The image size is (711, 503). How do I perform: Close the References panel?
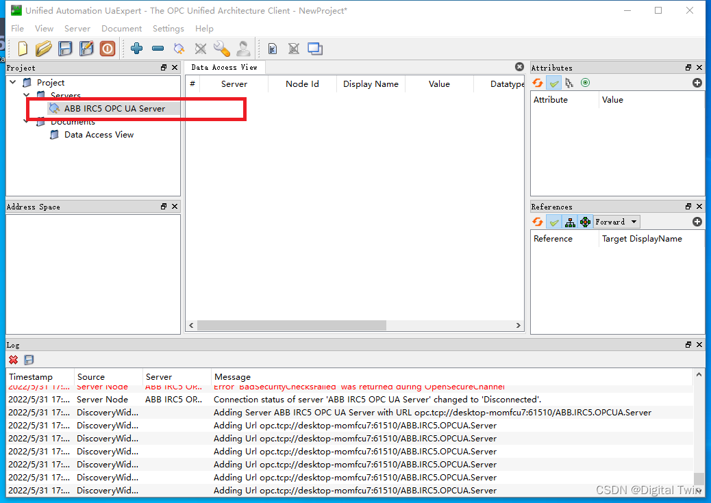(x=699, y=206)
